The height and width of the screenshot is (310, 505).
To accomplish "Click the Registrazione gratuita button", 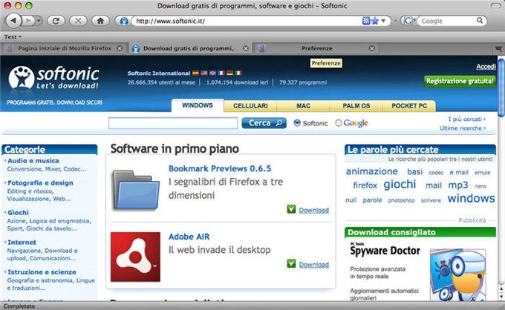I will point(460,81).
